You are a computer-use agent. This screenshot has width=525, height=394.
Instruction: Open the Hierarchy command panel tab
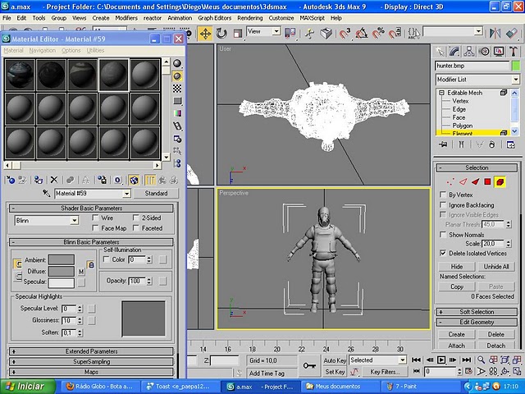(469, 52)
